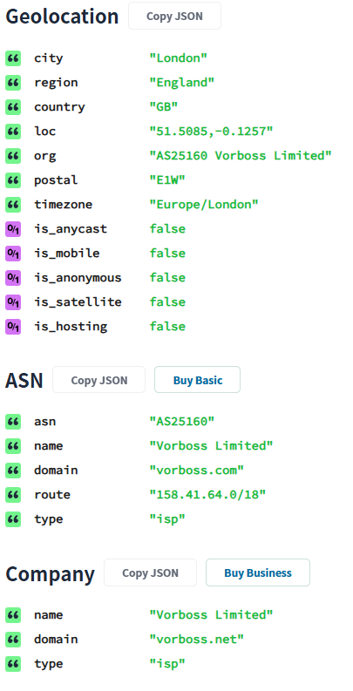Image resolution: width=353 pixels, height=691 pixels.
Task: Copy the Company section JSON
Action: pos(150,572)
